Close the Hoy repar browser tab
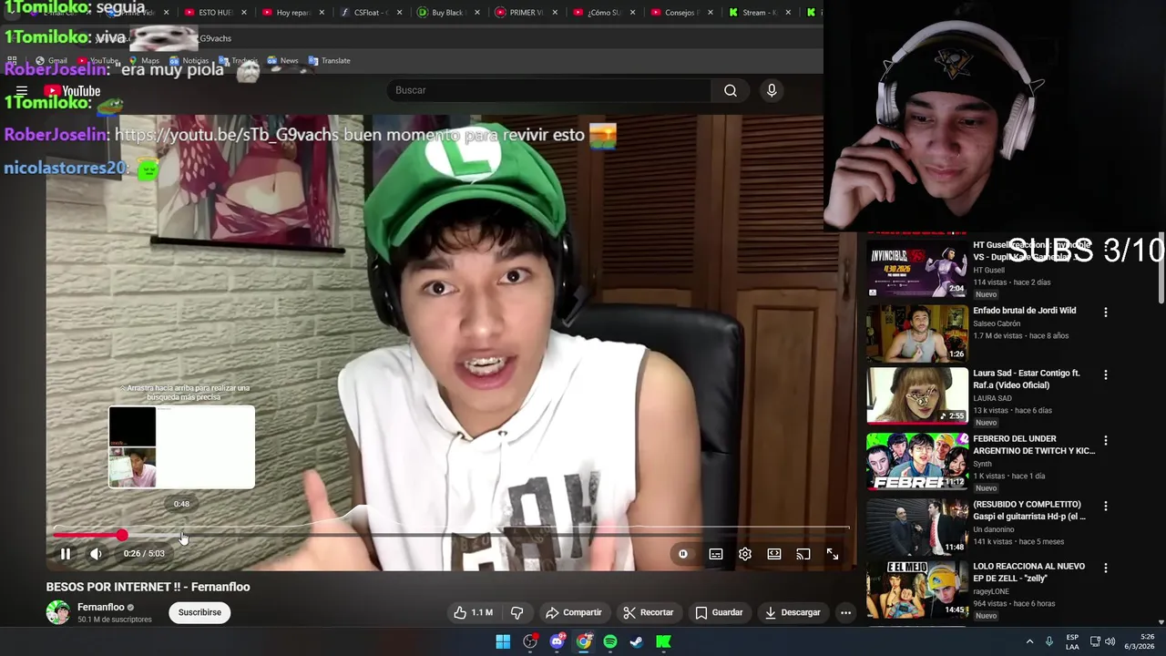The width and height of the screenshot is (1166, 656). pos(322,13)
